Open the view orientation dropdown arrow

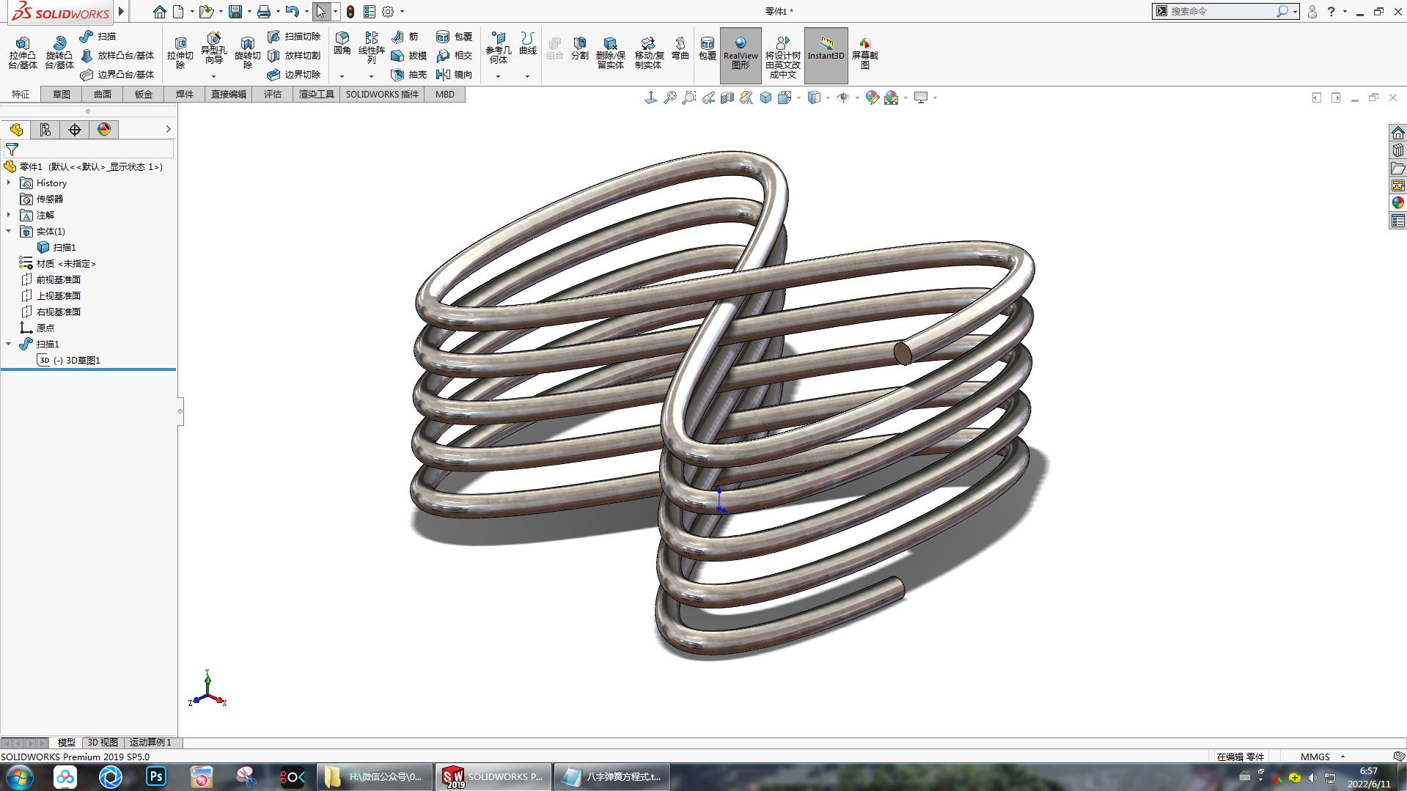pos(798,98)
